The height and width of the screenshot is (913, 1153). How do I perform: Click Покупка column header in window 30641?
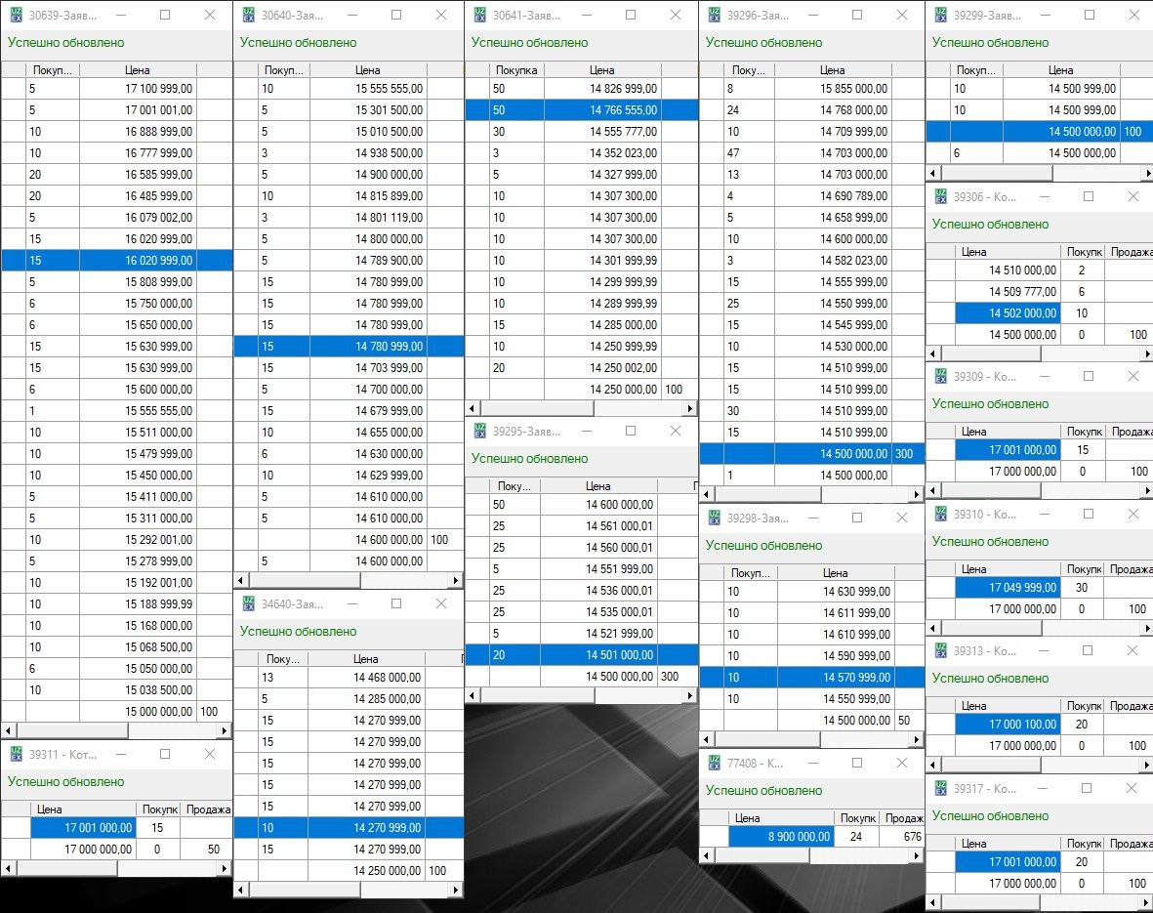point(515,70)
